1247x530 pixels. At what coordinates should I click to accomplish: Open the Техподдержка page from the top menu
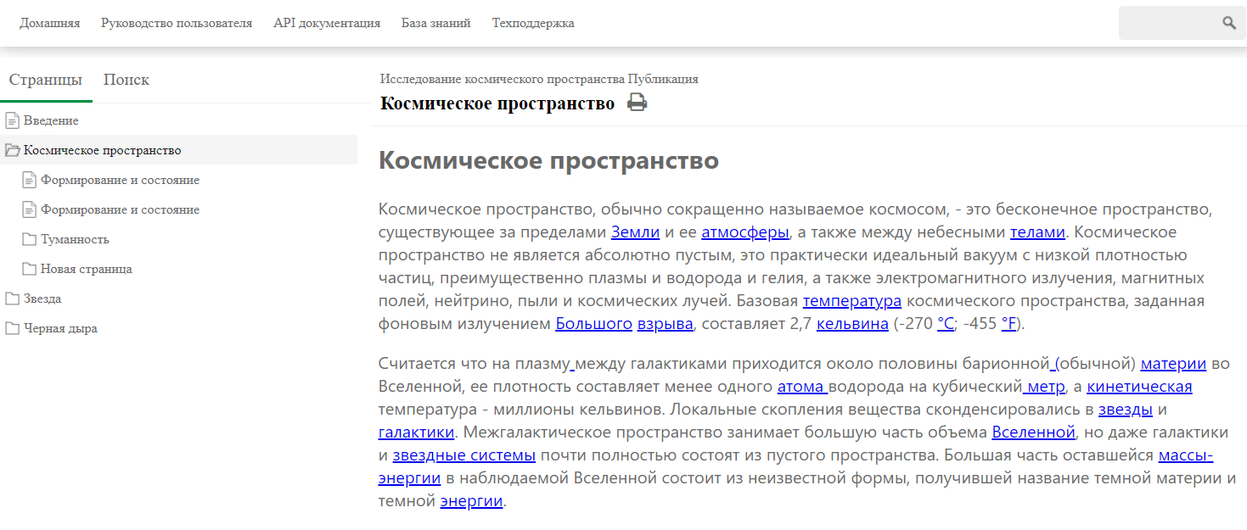(x=532, y=23)
